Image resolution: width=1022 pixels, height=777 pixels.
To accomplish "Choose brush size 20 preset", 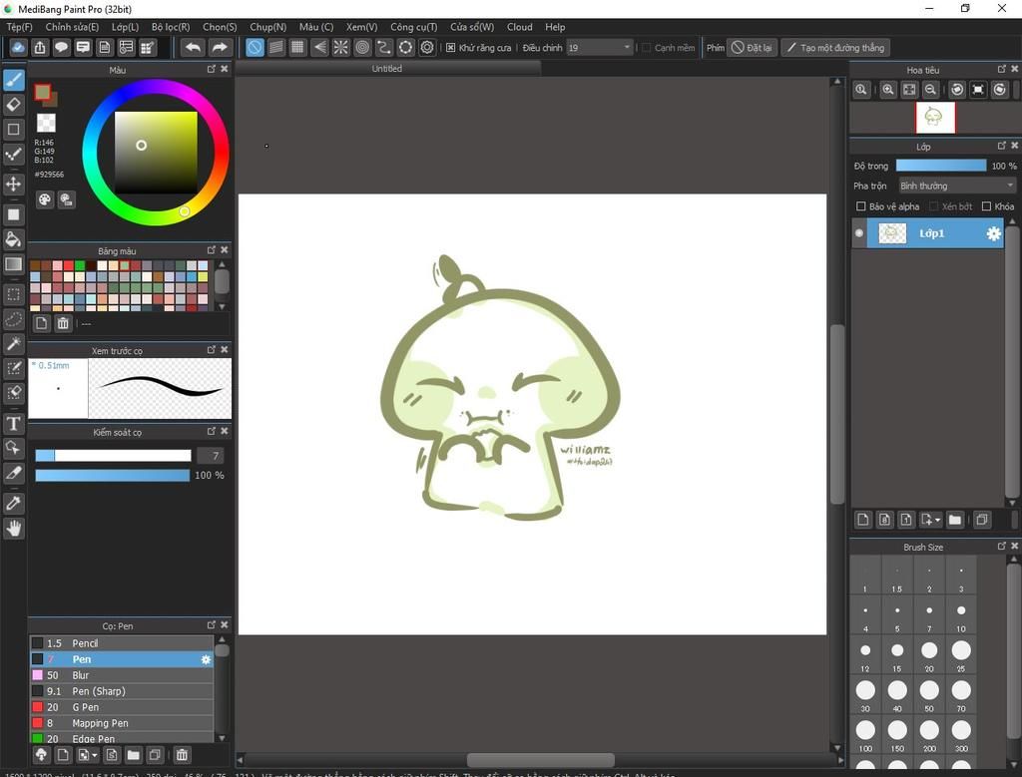I will pos(929,654).
